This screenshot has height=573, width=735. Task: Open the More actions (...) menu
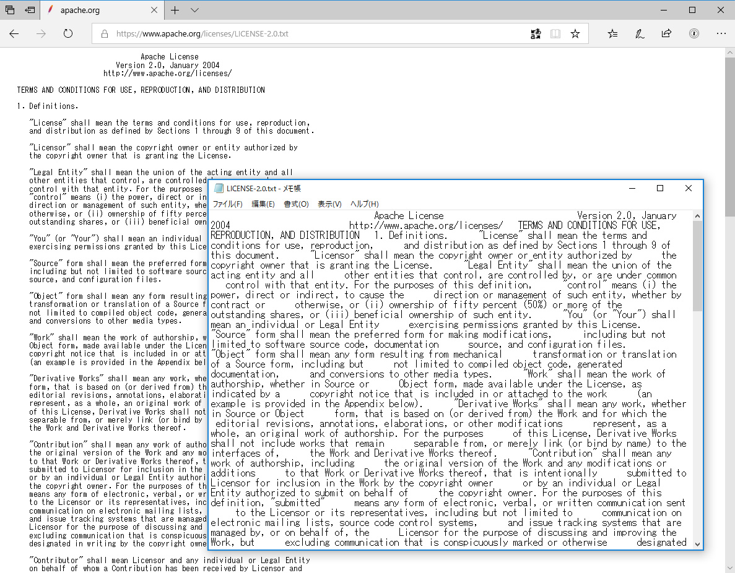(721, 34)
